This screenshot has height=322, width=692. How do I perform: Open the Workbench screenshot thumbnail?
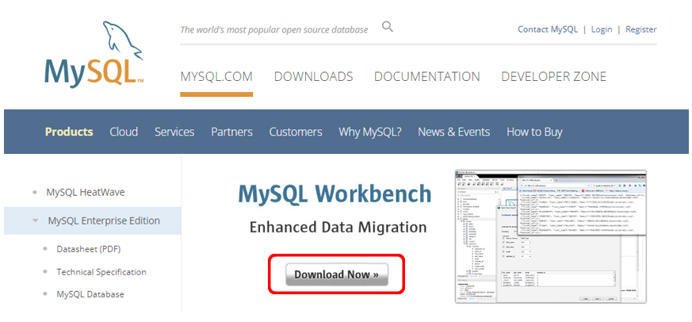click(x=550, y=236)
